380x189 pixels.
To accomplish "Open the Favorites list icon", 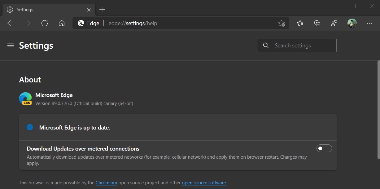I will (300, 23).
